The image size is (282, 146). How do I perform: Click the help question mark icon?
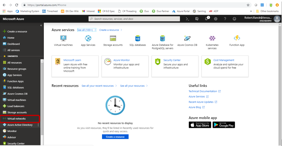pyautogui.click(x=225, y=19)
